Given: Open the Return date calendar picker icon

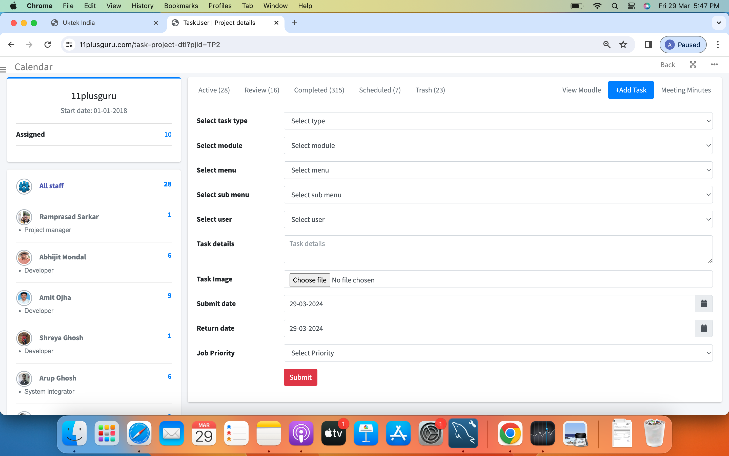Looking at the screenshot, I should point(703,328).
